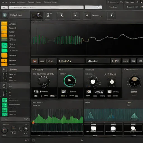Click the middle white pad under the teal triangle display
This screenshot has height=143, width=143.
tap(113, 128)
